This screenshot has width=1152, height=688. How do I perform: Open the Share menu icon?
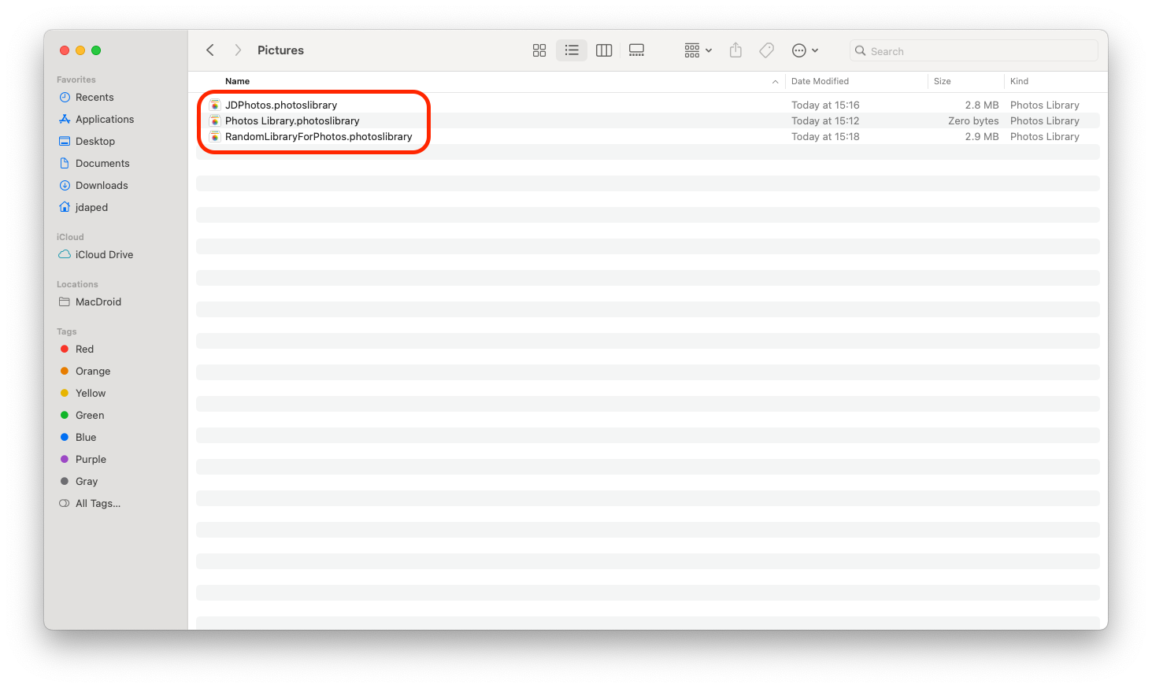pos(735,50)
